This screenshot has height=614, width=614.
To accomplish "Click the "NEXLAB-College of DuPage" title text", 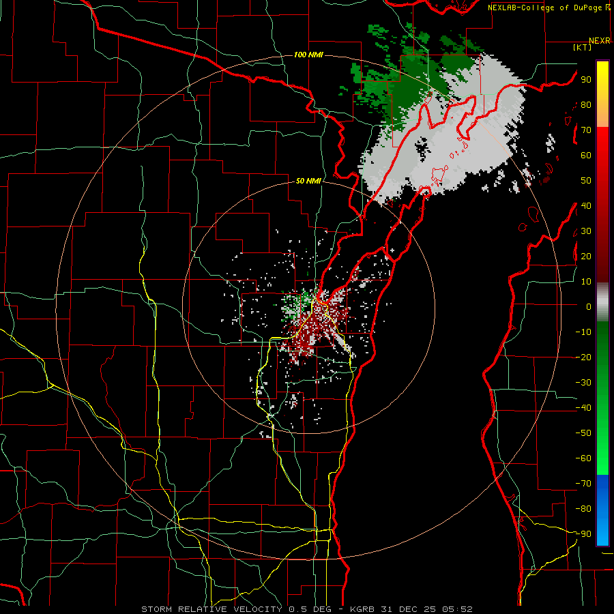I will coord(544,8).
